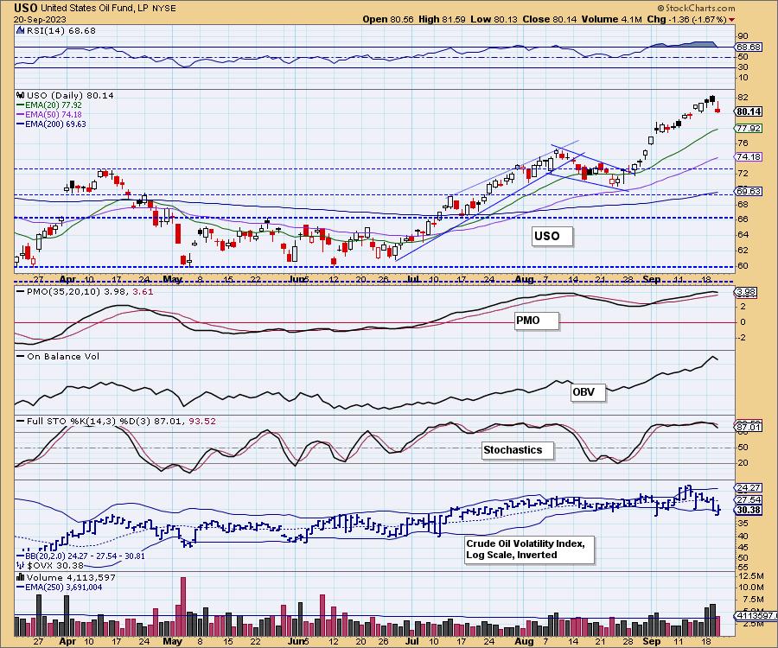Click the USO (Daily) 80.14 legend
The width and height of the screenshot is (778, 648).
(70, 95)
